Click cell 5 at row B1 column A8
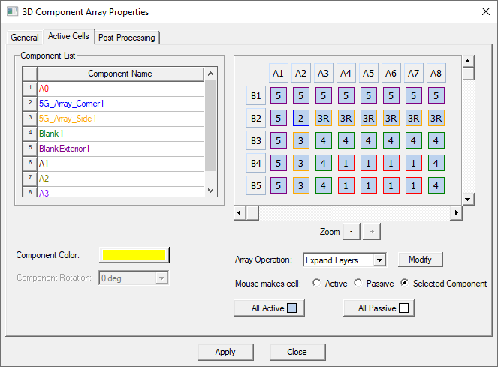Viewport: 498px width, 367px height. point(436,95)
